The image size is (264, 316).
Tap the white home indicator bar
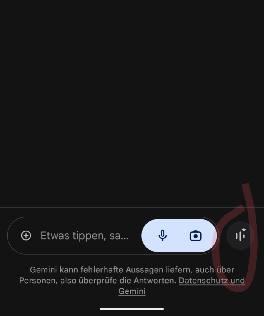pyautogui.click(x=132, y=309)
